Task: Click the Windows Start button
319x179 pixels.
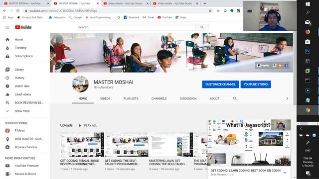Action: 308,4
